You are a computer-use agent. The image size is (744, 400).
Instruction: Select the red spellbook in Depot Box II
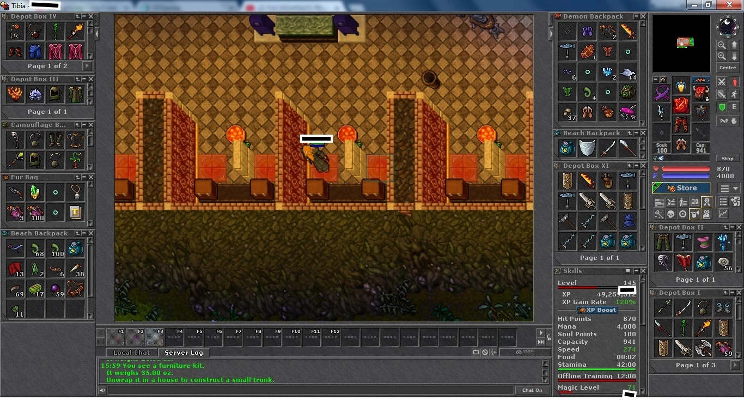click(683, 263)
